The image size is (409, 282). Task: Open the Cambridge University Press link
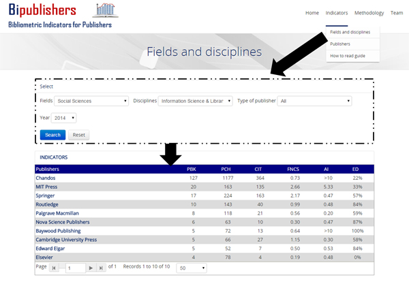pyautogui.click(x=66, y=240)
